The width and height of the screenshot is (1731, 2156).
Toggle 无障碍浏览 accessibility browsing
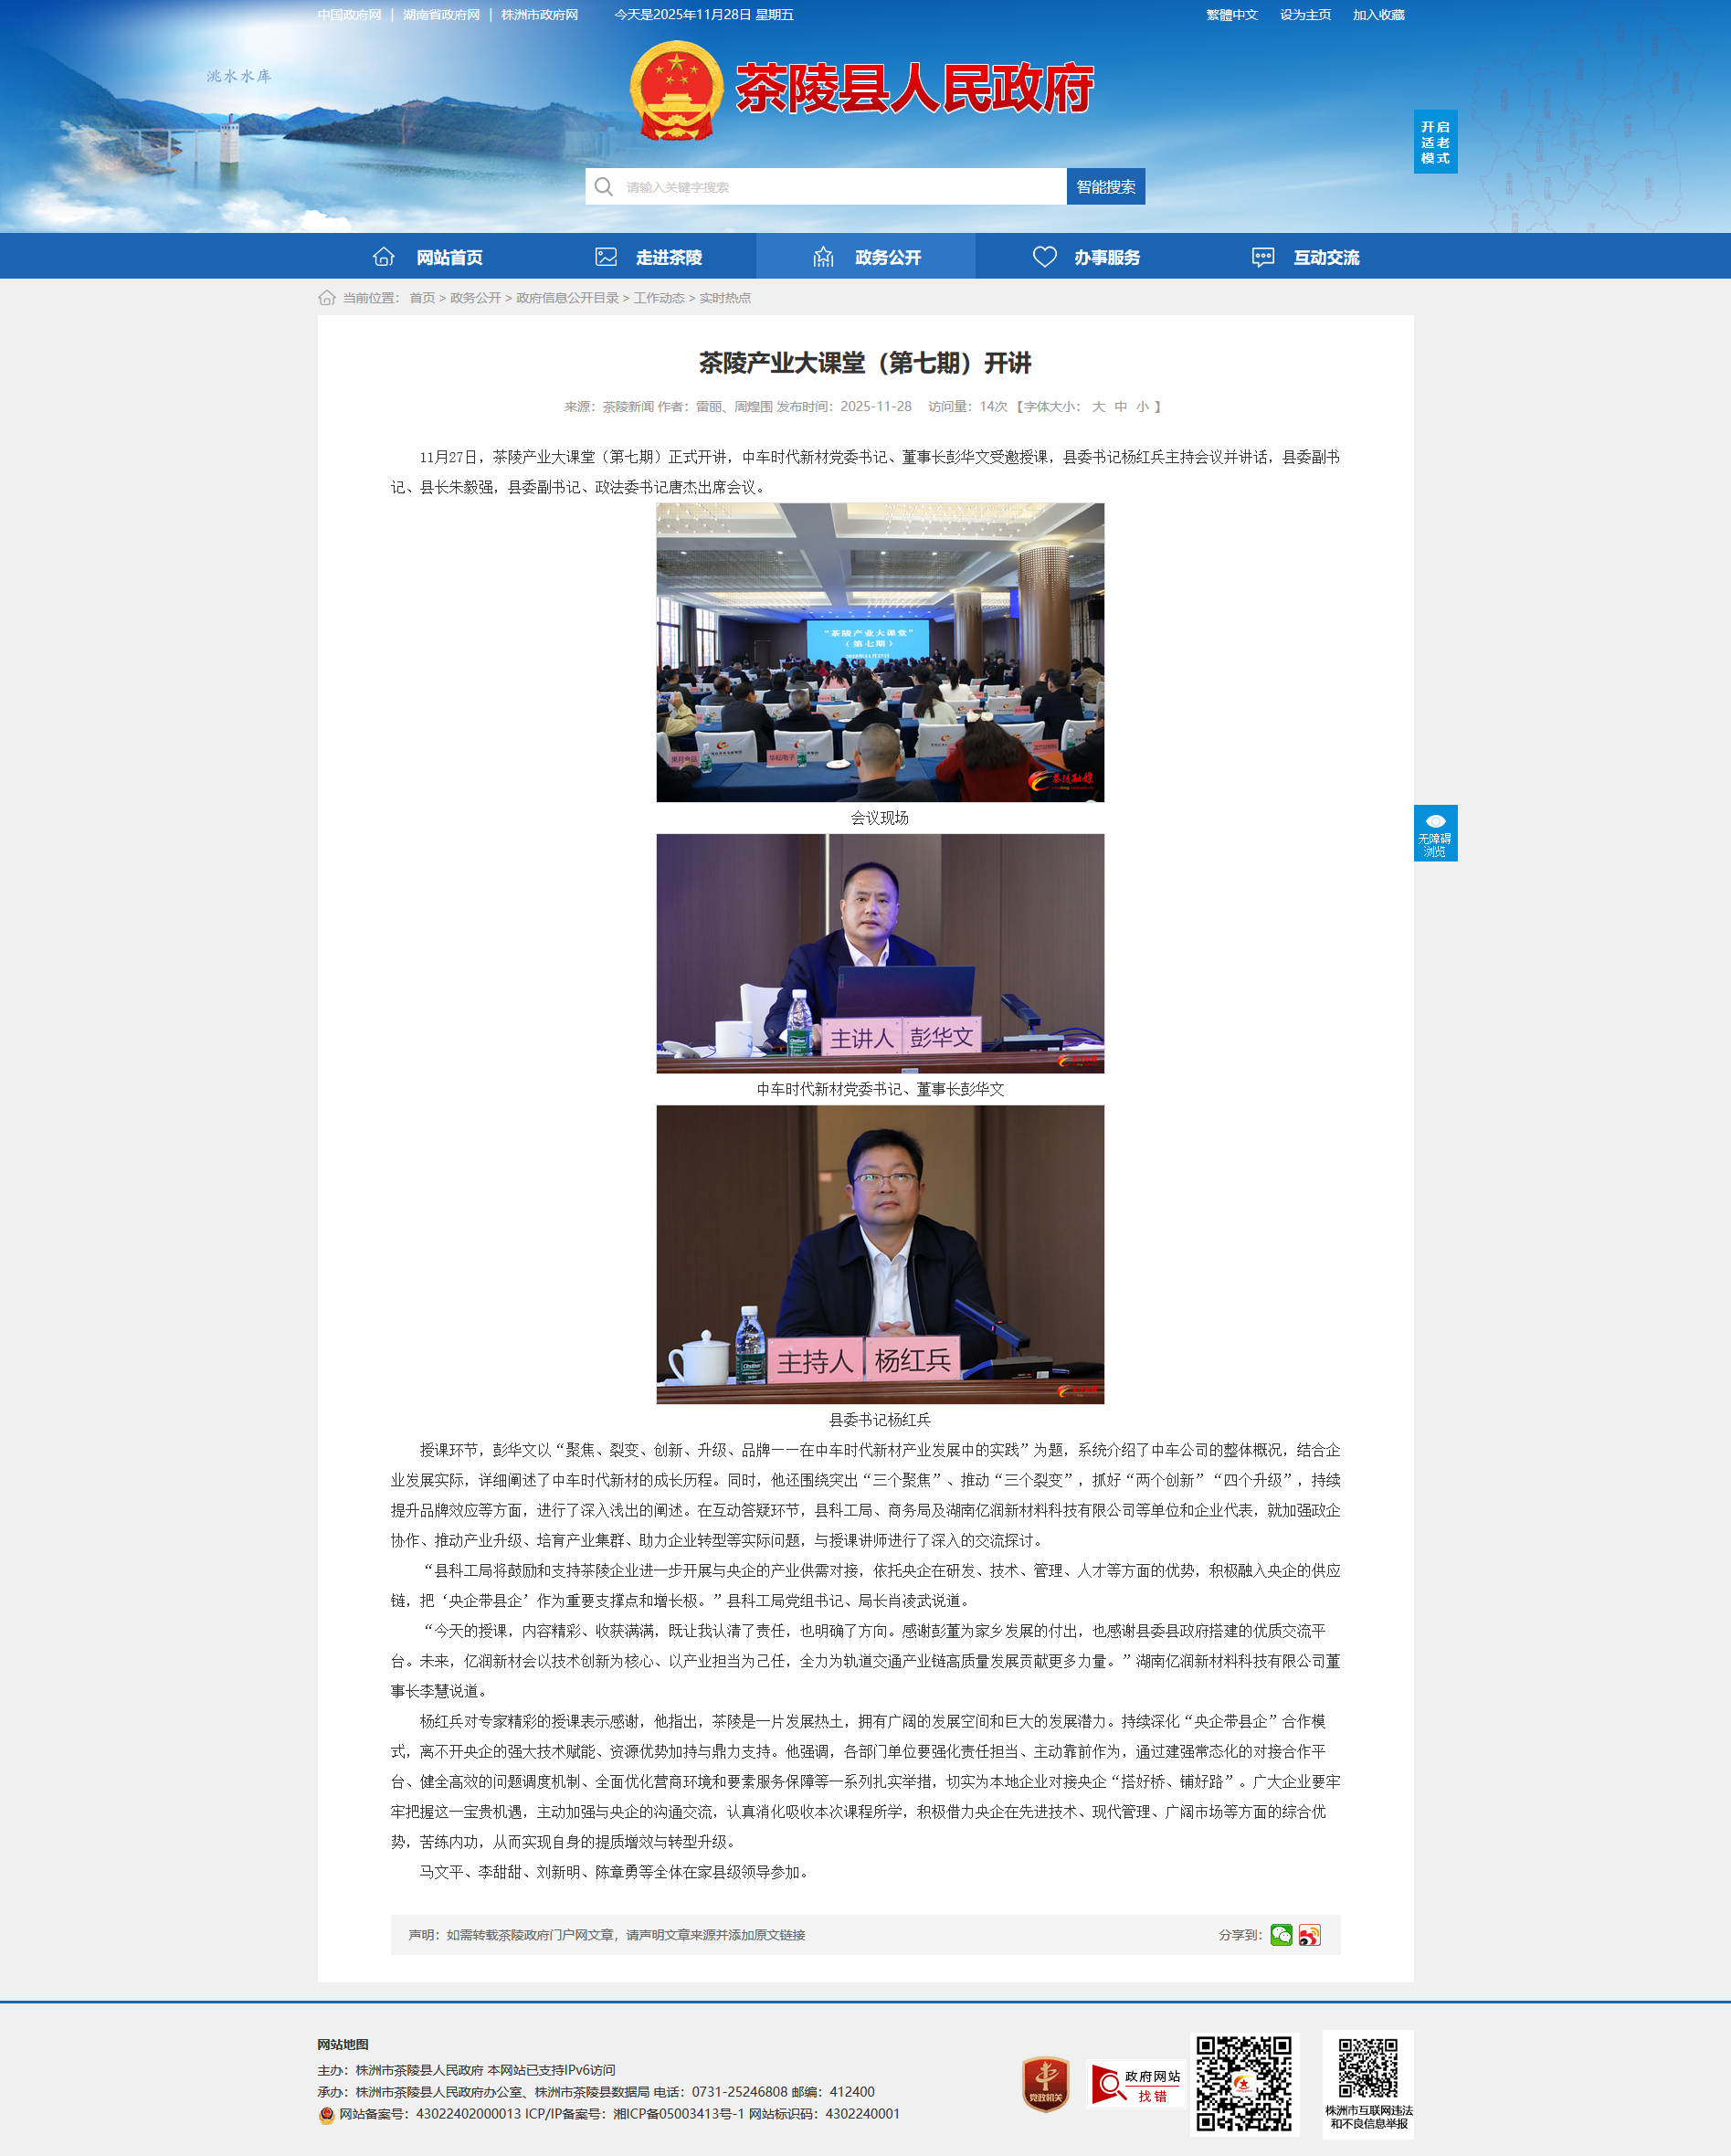pyautogui.click(x=1435, y=833)
